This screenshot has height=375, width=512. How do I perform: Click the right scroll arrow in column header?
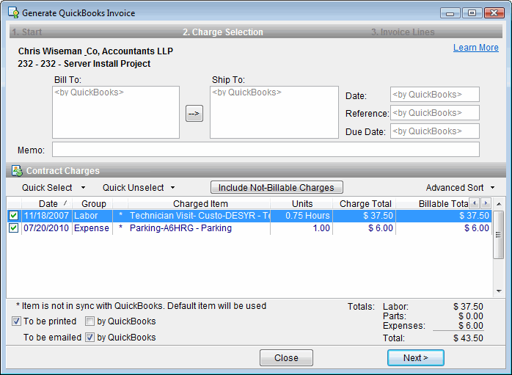coord(485,203)
